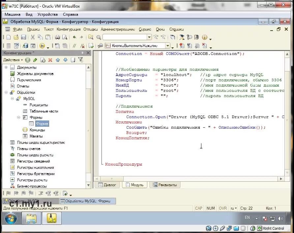The width and height of the screenshot is (294, 233).
Task: Click the Print preview icon
Action: (x=65, y=37)
